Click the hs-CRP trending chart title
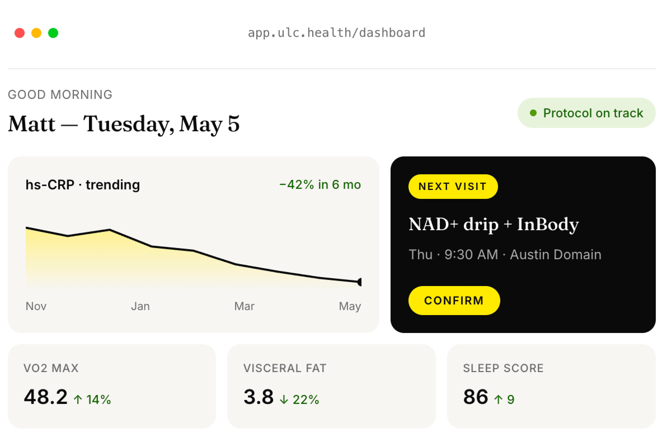The height and width of the screenshot is (438, 667). pos(83,185)
